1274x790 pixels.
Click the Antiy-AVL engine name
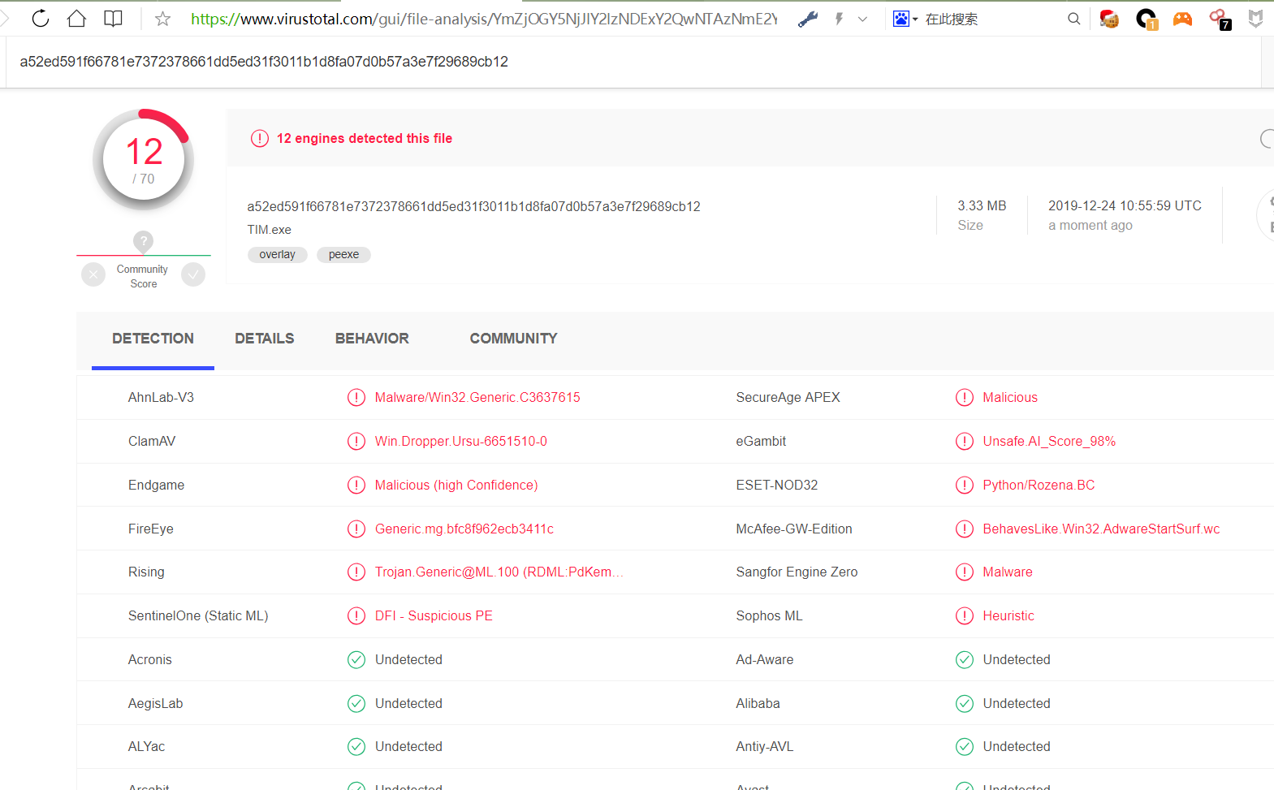pos(764,746)
